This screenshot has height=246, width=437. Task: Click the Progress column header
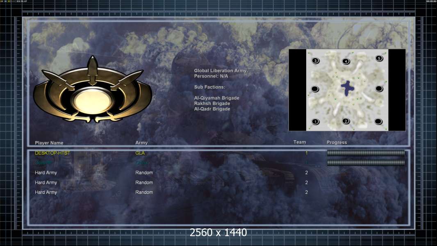point(337,142)
